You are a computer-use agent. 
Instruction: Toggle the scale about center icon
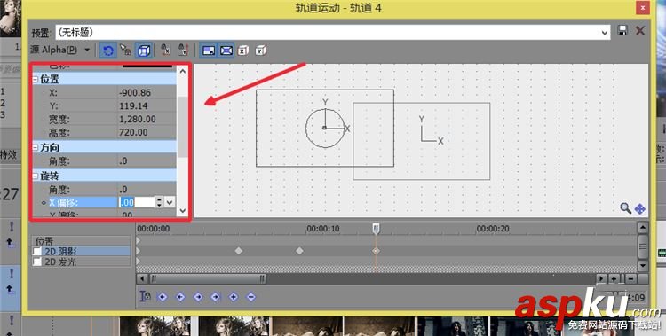point(226,51)
